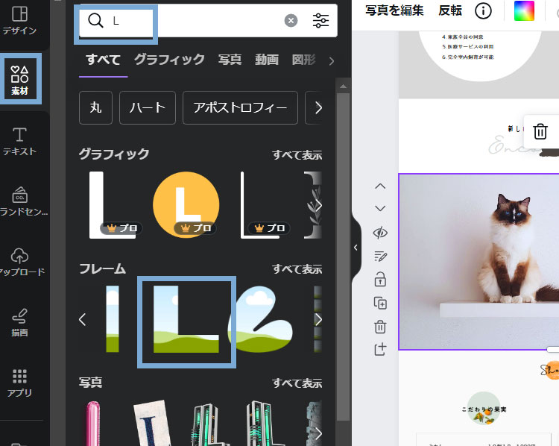The height and width of the screenshot is (446, 559).
Task: Advance the graphics row with right arrow
Action: click(x=318, y=206)
